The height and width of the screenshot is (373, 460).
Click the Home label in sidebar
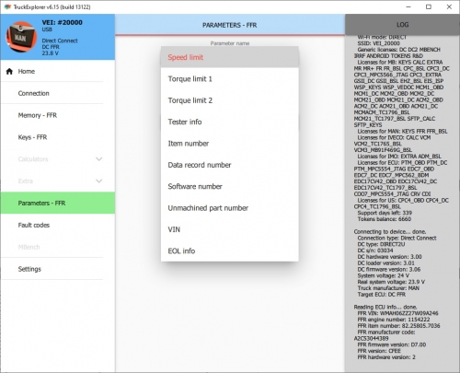coord(27,71)
